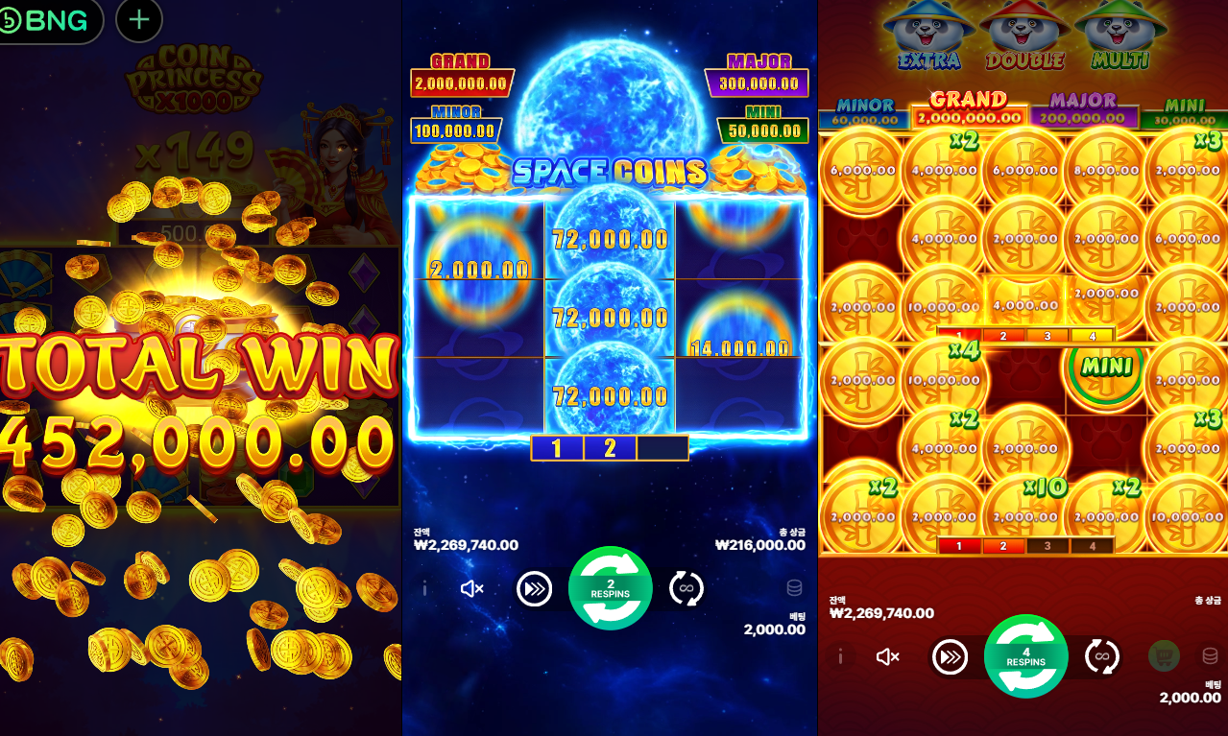This screenshot has width=1228, height=736.
Task: Open autoplay in Space Coins game
Action: click(x=686, y=588)
